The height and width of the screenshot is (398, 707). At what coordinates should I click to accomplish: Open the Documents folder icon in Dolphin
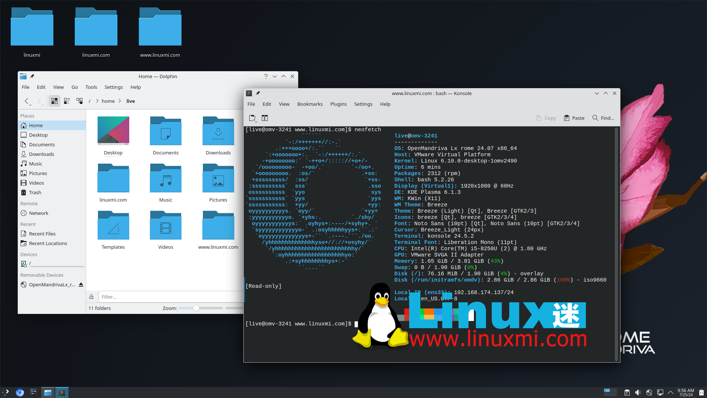[x=166, y=136]
